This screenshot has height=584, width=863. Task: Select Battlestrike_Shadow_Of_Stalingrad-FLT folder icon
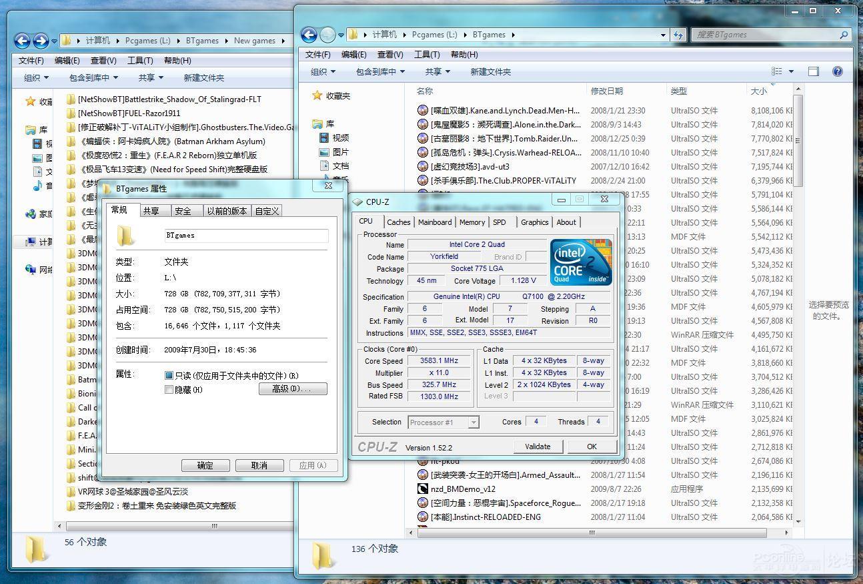pos(71,99)
